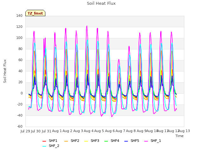Click the Aug 1 x-axis date label
This screenshot has width=203, height=152.
(57, 131)
